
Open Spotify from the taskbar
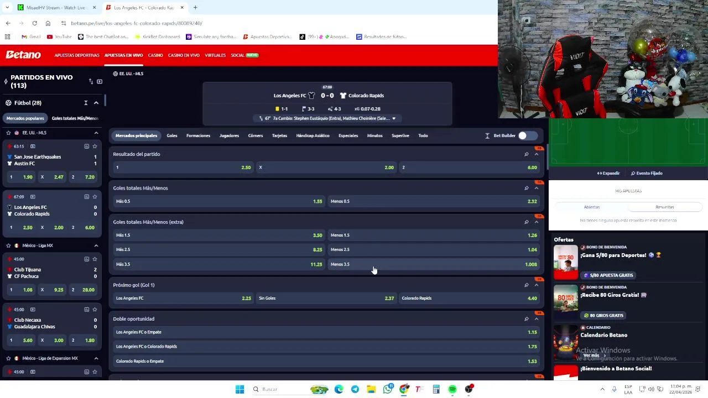452,389
